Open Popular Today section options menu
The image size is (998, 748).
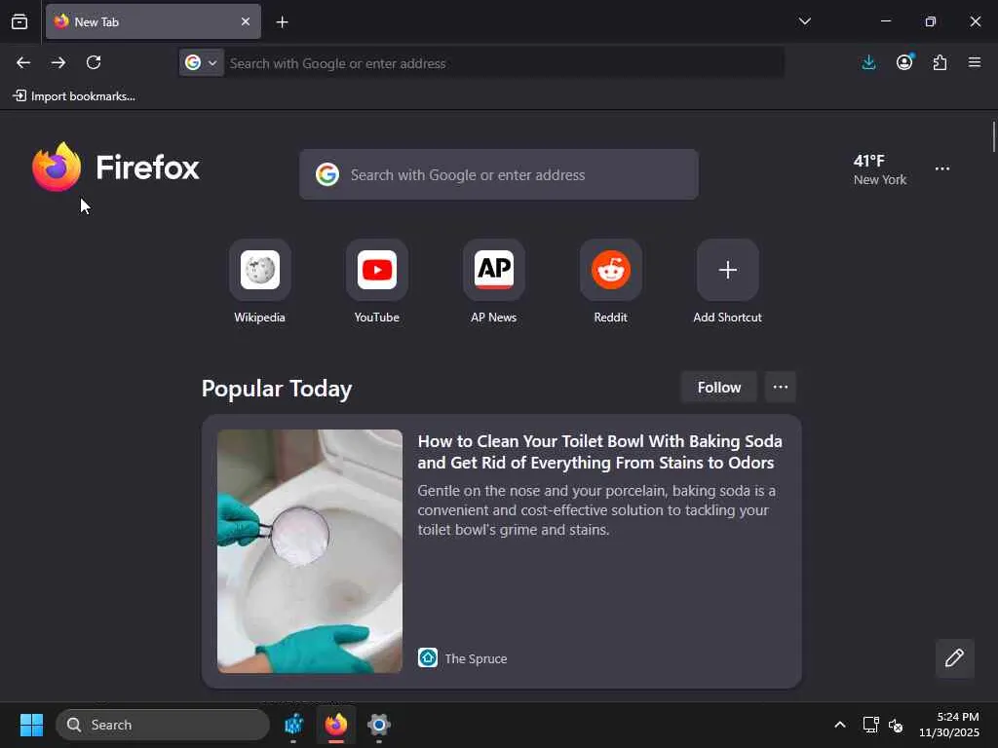point(781,388)
